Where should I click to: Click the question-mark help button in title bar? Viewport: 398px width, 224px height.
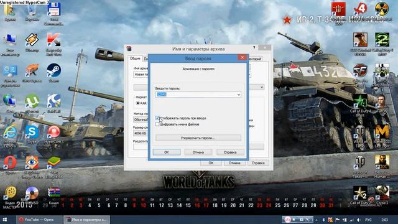click(254, 48)
